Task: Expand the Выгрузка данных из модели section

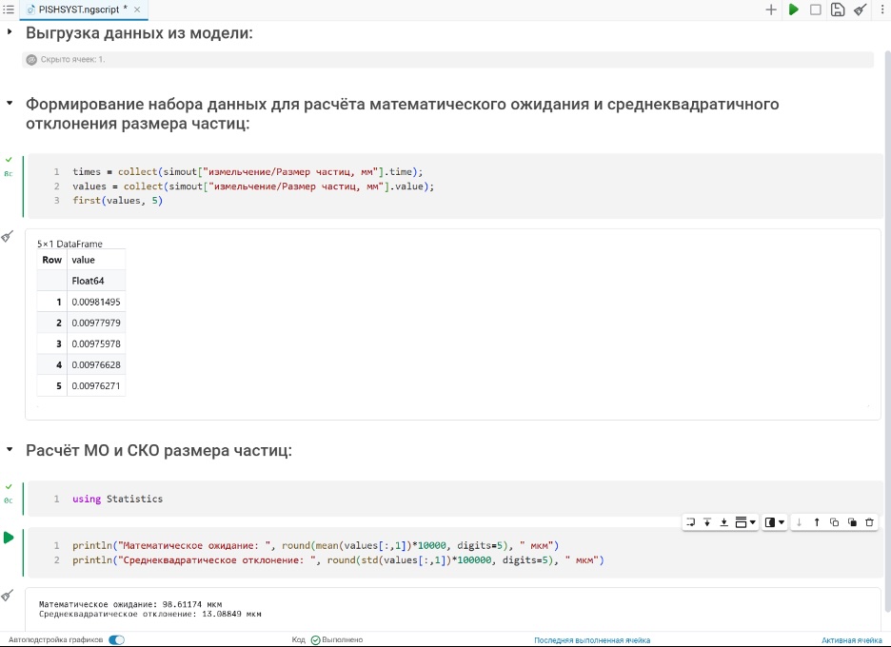Action: click(10, 32)
